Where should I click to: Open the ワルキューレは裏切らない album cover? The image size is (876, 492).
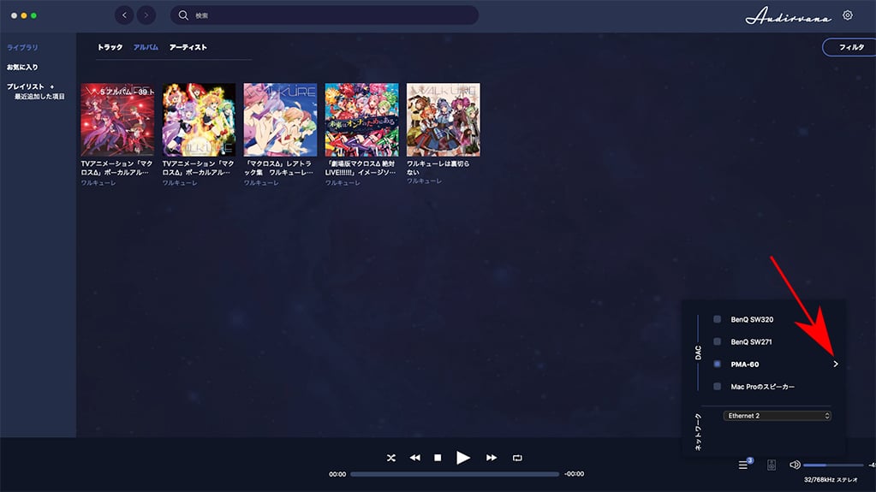pyautogui.click(x=444, y=120)
